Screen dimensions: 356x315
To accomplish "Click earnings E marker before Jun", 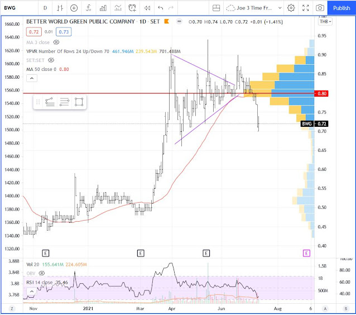I will (206, 253).
